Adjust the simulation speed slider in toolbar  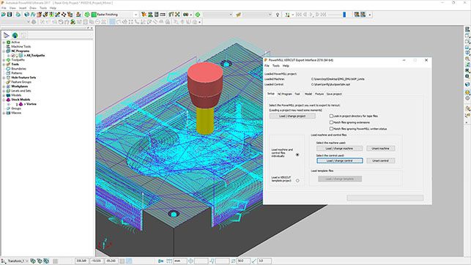coord(344,15)
